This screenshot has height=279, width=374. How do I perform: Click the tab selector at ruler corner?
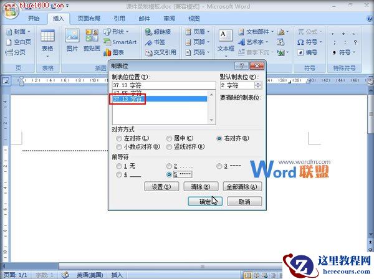tap(6, 81)
